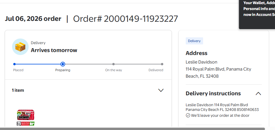Viewport: 275px width, 130px height.
Task: Click the On the way step dot
Action: 113,64
